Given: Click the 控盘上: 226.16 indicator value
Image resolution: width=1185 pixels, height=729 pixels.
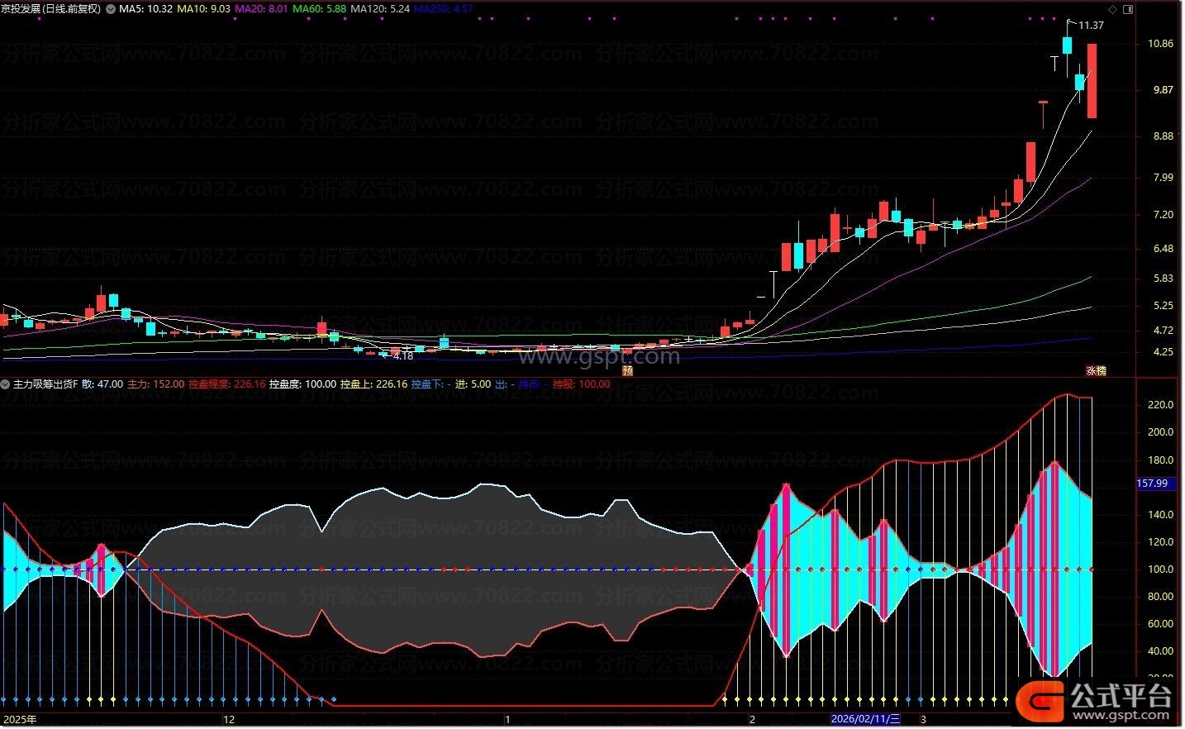Looking at the screenshot, I should 374,384.
